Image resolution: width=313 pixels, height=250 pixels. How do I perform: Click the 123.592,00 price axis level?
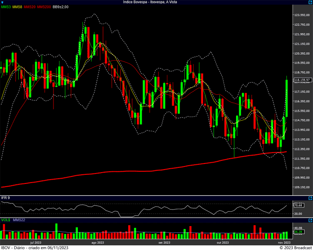[302, 15]
